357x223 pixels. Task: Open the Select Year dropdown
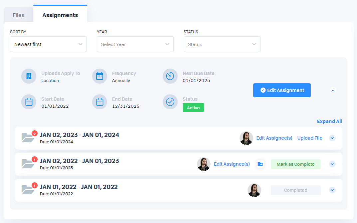[x=135, y=44]
